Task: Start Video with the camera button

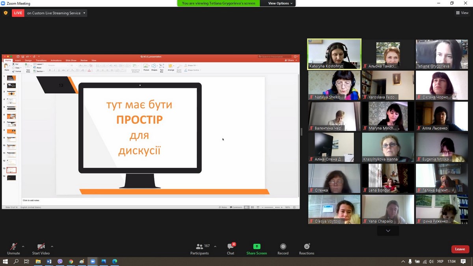Action: click(41, 247)
